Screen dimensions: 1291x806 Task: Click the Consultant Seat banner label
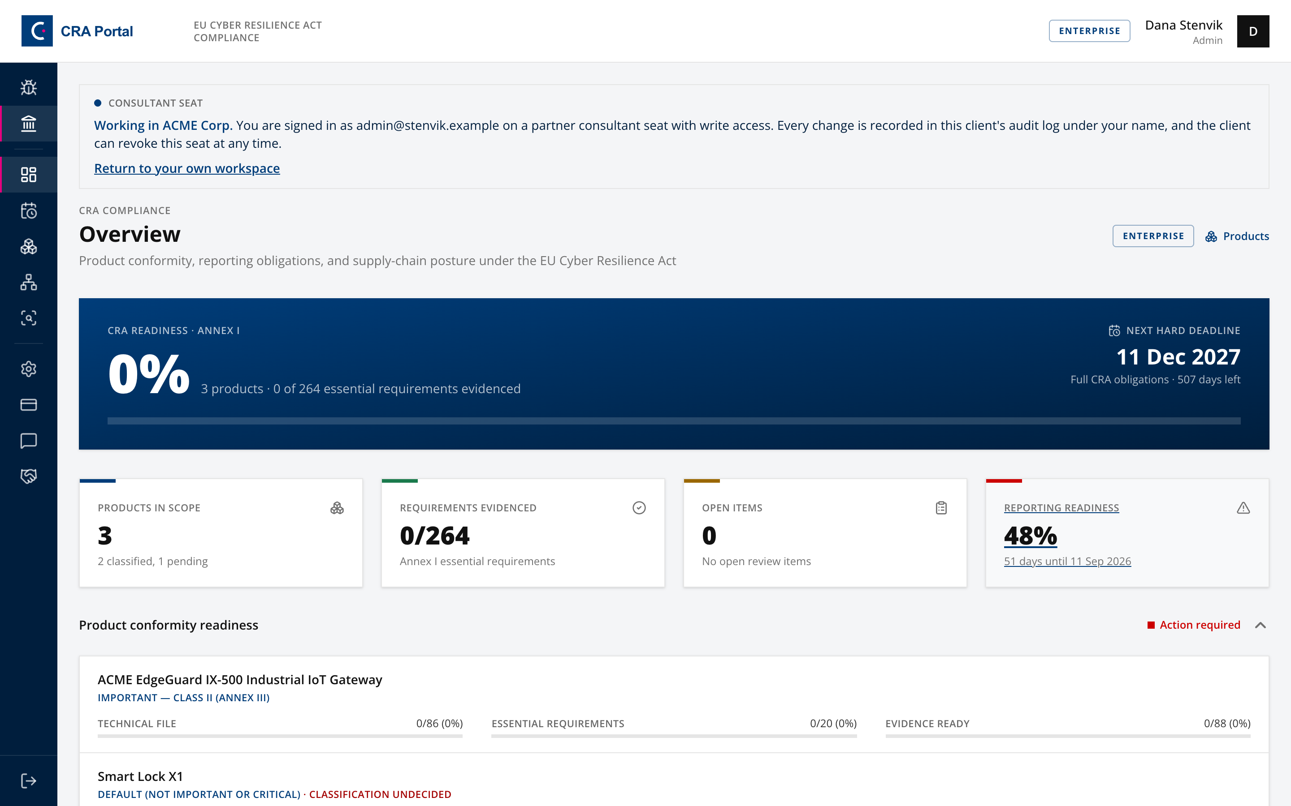tap(155, 103)
